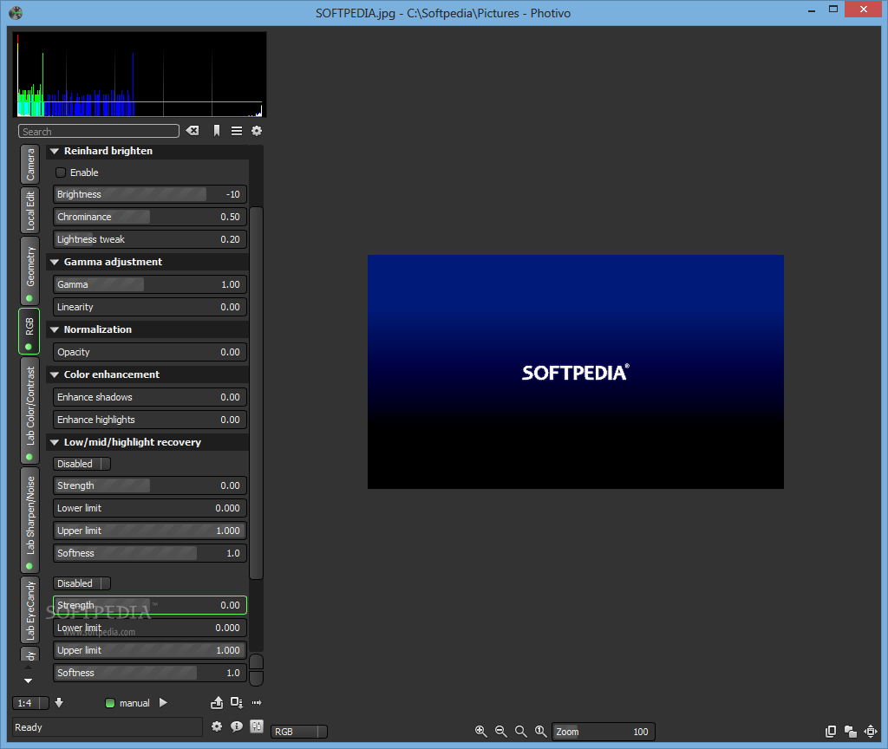This screenshot has height=749, width=888.
Task: Switch to the Camera tab
Action: (x=30, y=164)
